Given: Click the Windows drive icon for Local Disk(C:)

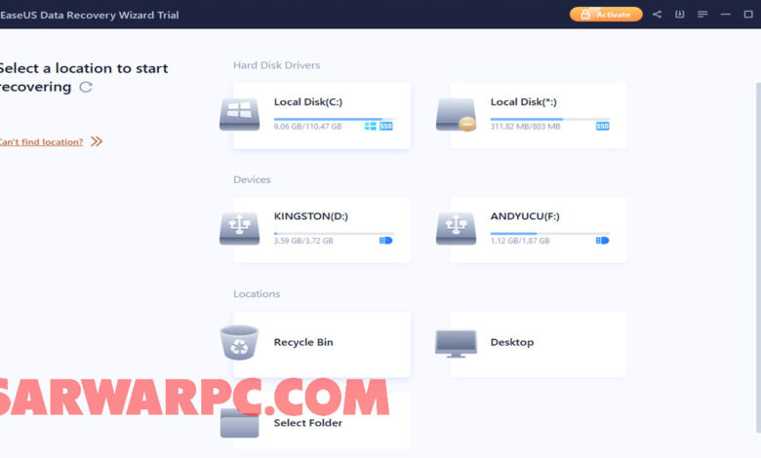Looking at the screenshot, I should [x=239, y=114].
